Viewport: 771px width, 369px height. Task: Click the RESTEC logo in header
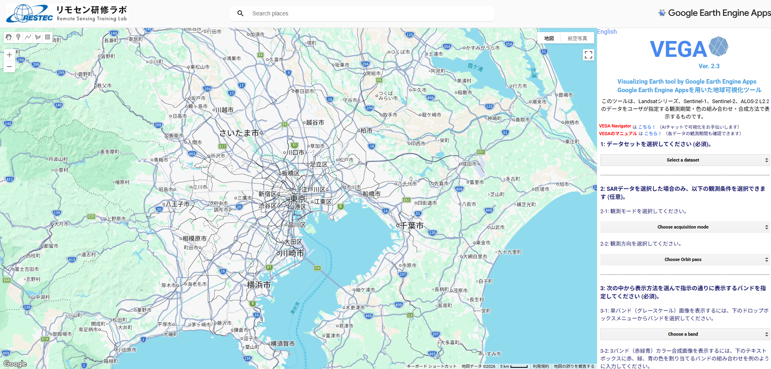point(29,13)
